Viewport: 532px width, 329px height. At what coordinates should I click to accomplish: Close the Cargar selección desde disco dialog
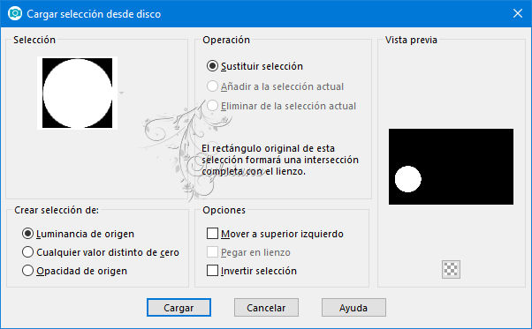point(518,13)
